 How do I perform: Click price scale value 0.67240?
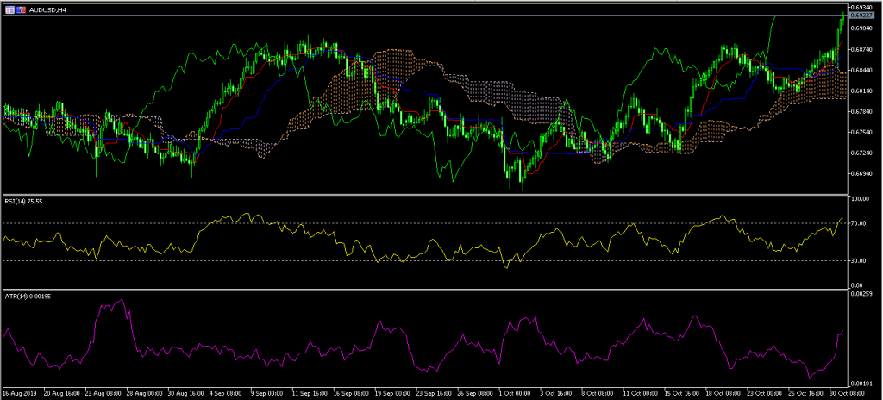tap(862, 153)
